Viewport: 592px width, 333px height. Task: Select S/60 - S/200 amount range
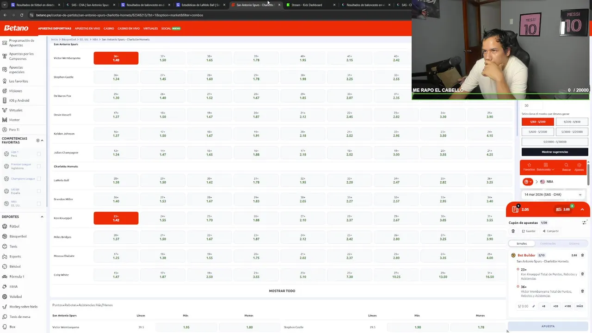pyautogui.click(x=537, y=122)
